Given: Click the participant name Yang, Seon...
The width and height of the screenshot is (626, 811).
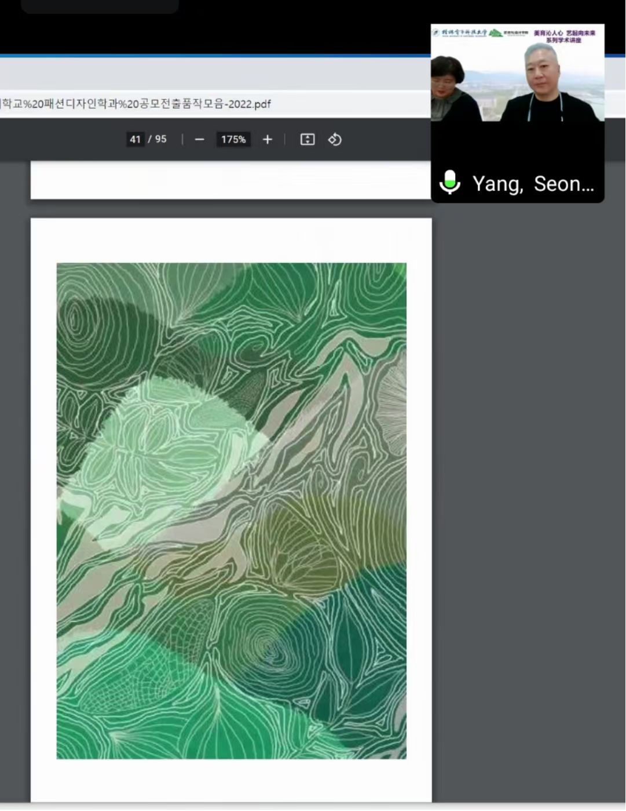Looking at the screenshot, I should pyautogui.click(x=533, y=184).
